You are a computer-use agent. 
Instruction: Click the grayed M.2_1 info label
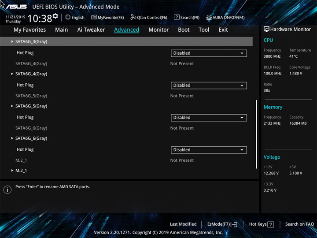tap(21, 160)
